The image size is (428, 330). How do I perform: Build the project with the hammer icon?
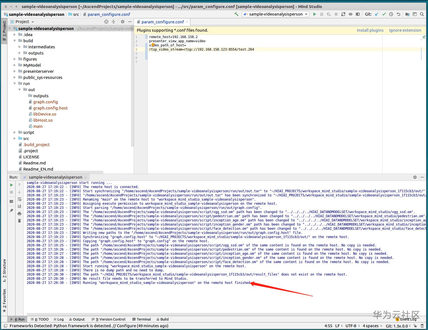tap(236, 14)
